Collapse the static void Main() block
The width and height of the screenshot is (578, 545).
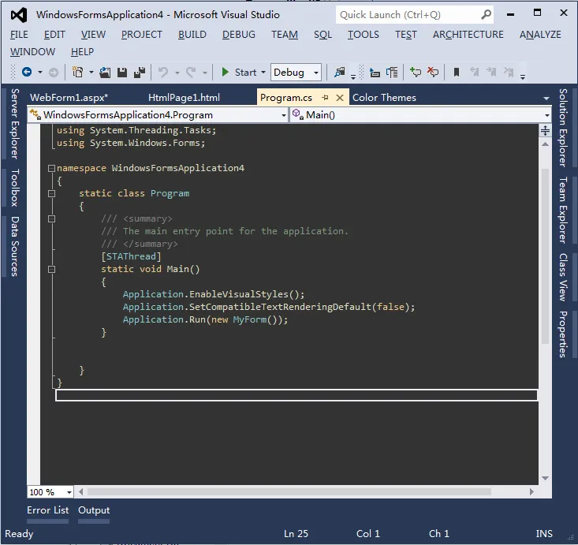click(x=51, y=270)
